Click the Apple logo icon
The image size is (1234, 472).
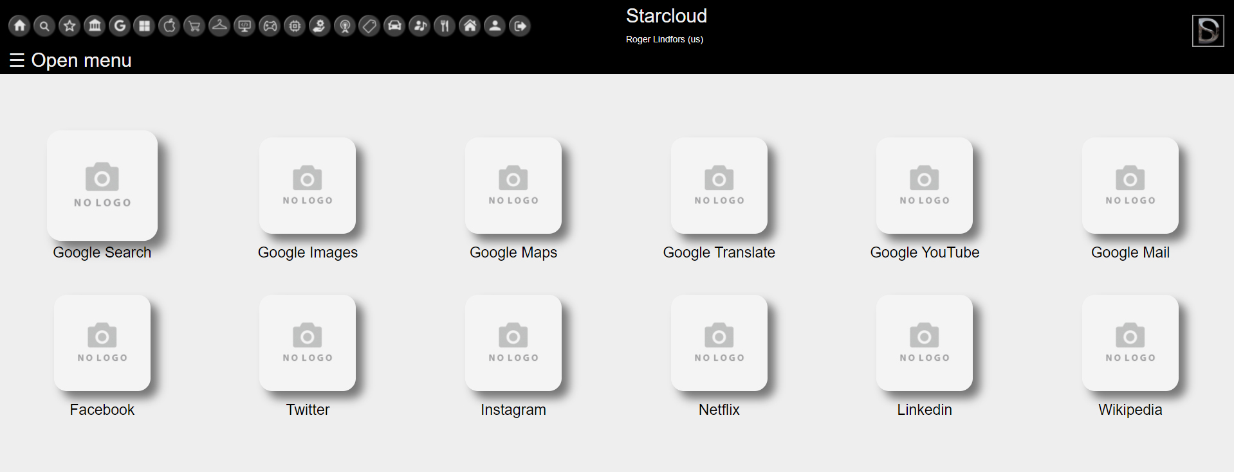pyautogui.click(x=170, y=26)
